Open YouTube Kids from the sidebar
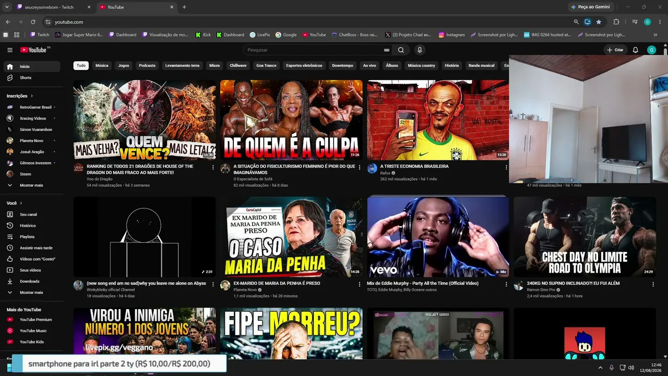The image size is (668, 376). coord(31,342)
